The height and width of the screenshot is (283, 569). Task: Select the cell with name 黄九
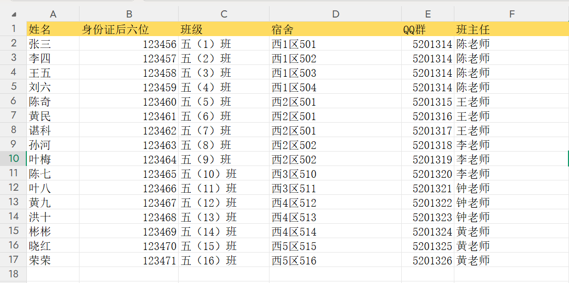pos(53,203)
